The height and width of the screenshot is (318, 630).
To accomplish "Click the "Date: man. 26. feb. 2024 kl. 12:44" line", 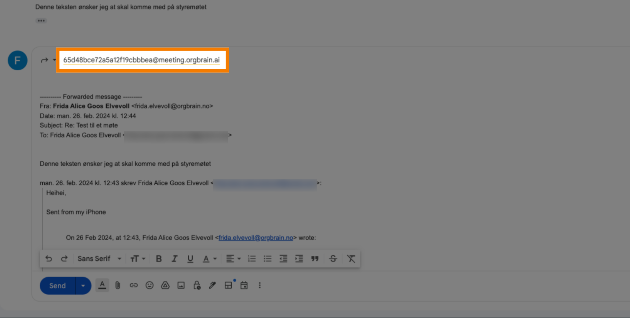I will (x=88, y=116).
